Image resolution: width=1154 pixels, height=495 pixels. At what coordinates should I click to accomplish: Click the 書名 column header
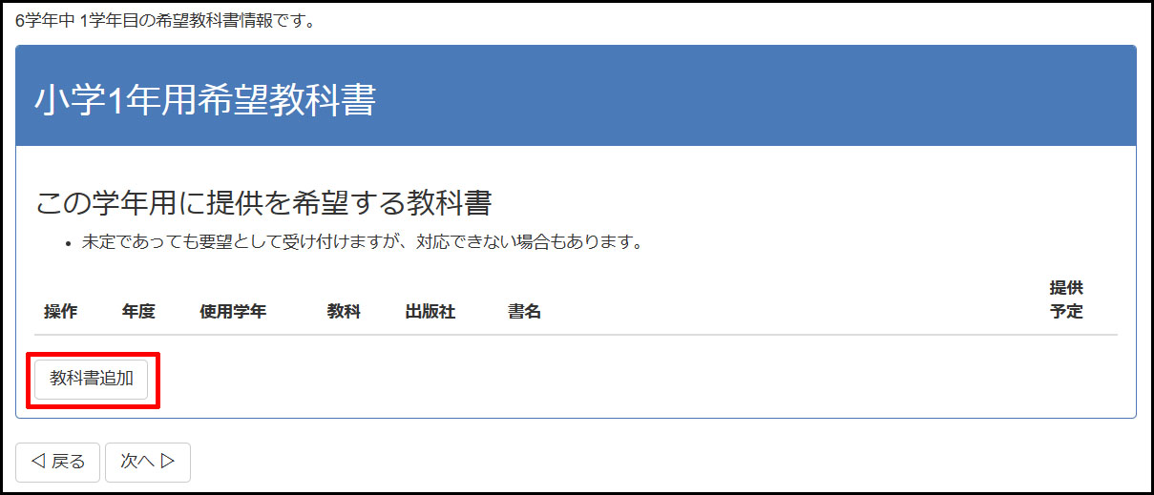tap(524, 312)
